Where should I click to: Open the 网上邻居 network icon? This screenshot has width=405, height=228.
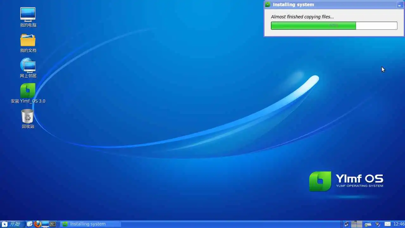point(28,68)
